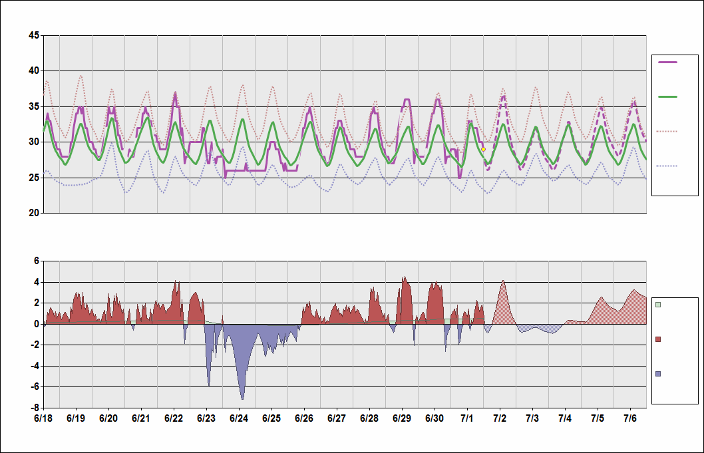
Task: Click the yellow current-time marker dot
Action: coord(484,150)
